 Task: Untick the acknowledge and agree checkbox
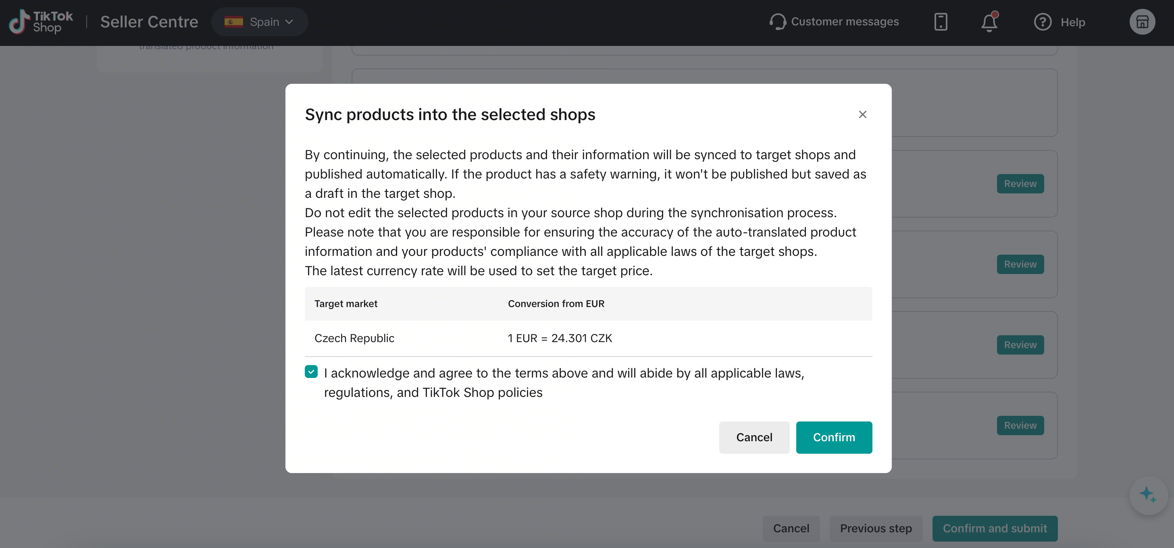(x=311, y=372)
